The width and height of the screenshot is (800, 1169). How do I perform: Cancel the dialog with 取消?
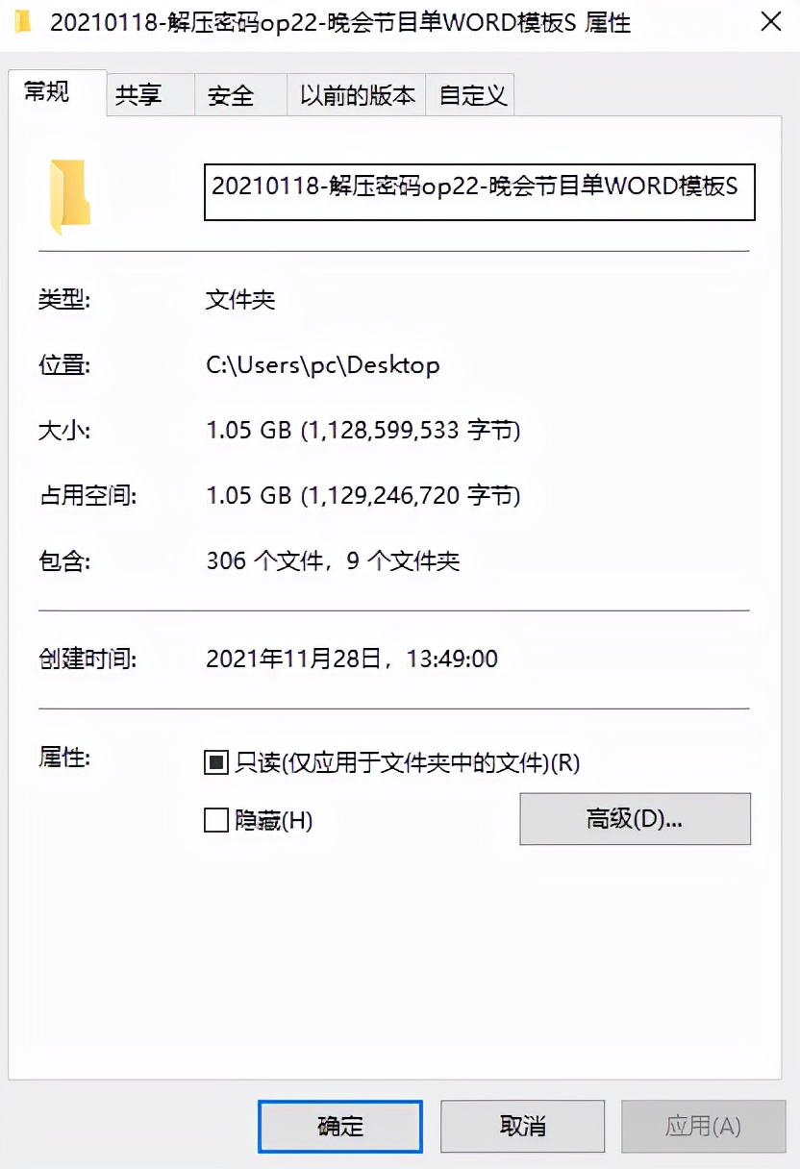[x=522, y=1126]
